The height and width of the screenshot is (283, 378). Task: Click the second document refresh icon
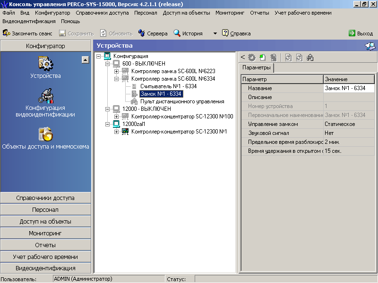pos(299,58)
